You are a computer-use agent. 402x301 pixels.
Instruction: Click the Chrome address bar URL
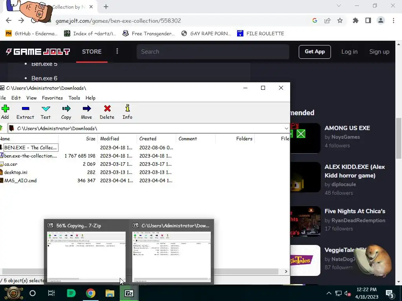(x=118, y=20)
